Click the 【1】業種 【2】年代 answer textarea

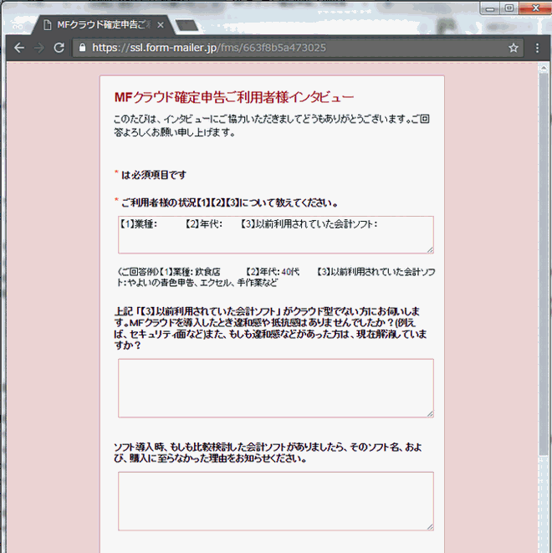pyautogui.click(x=276, y=234)
